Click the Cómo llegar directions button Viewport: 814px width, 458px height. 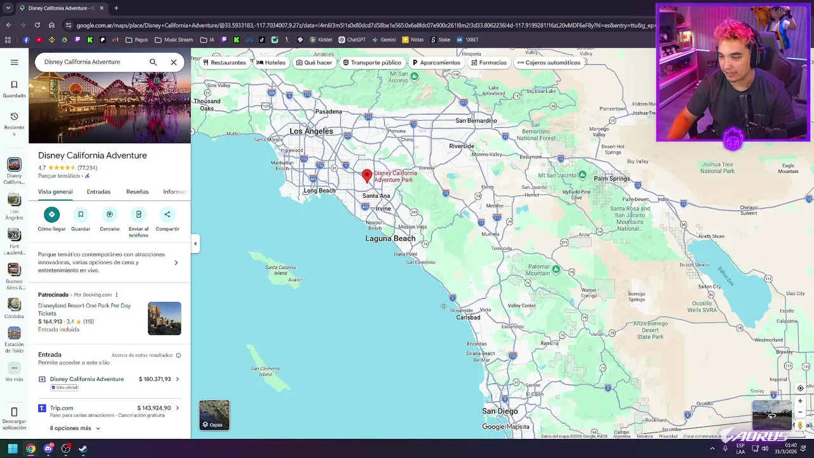click(52, 214)
